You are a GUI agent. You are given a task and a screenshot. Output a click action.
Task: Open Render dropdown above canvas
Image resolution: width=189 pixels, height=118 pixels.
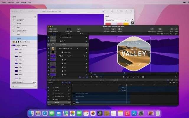coord(167,34)
